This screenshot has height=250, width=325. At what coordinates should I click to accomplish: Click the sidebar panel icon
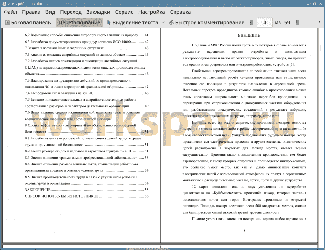tap(7, 23)
